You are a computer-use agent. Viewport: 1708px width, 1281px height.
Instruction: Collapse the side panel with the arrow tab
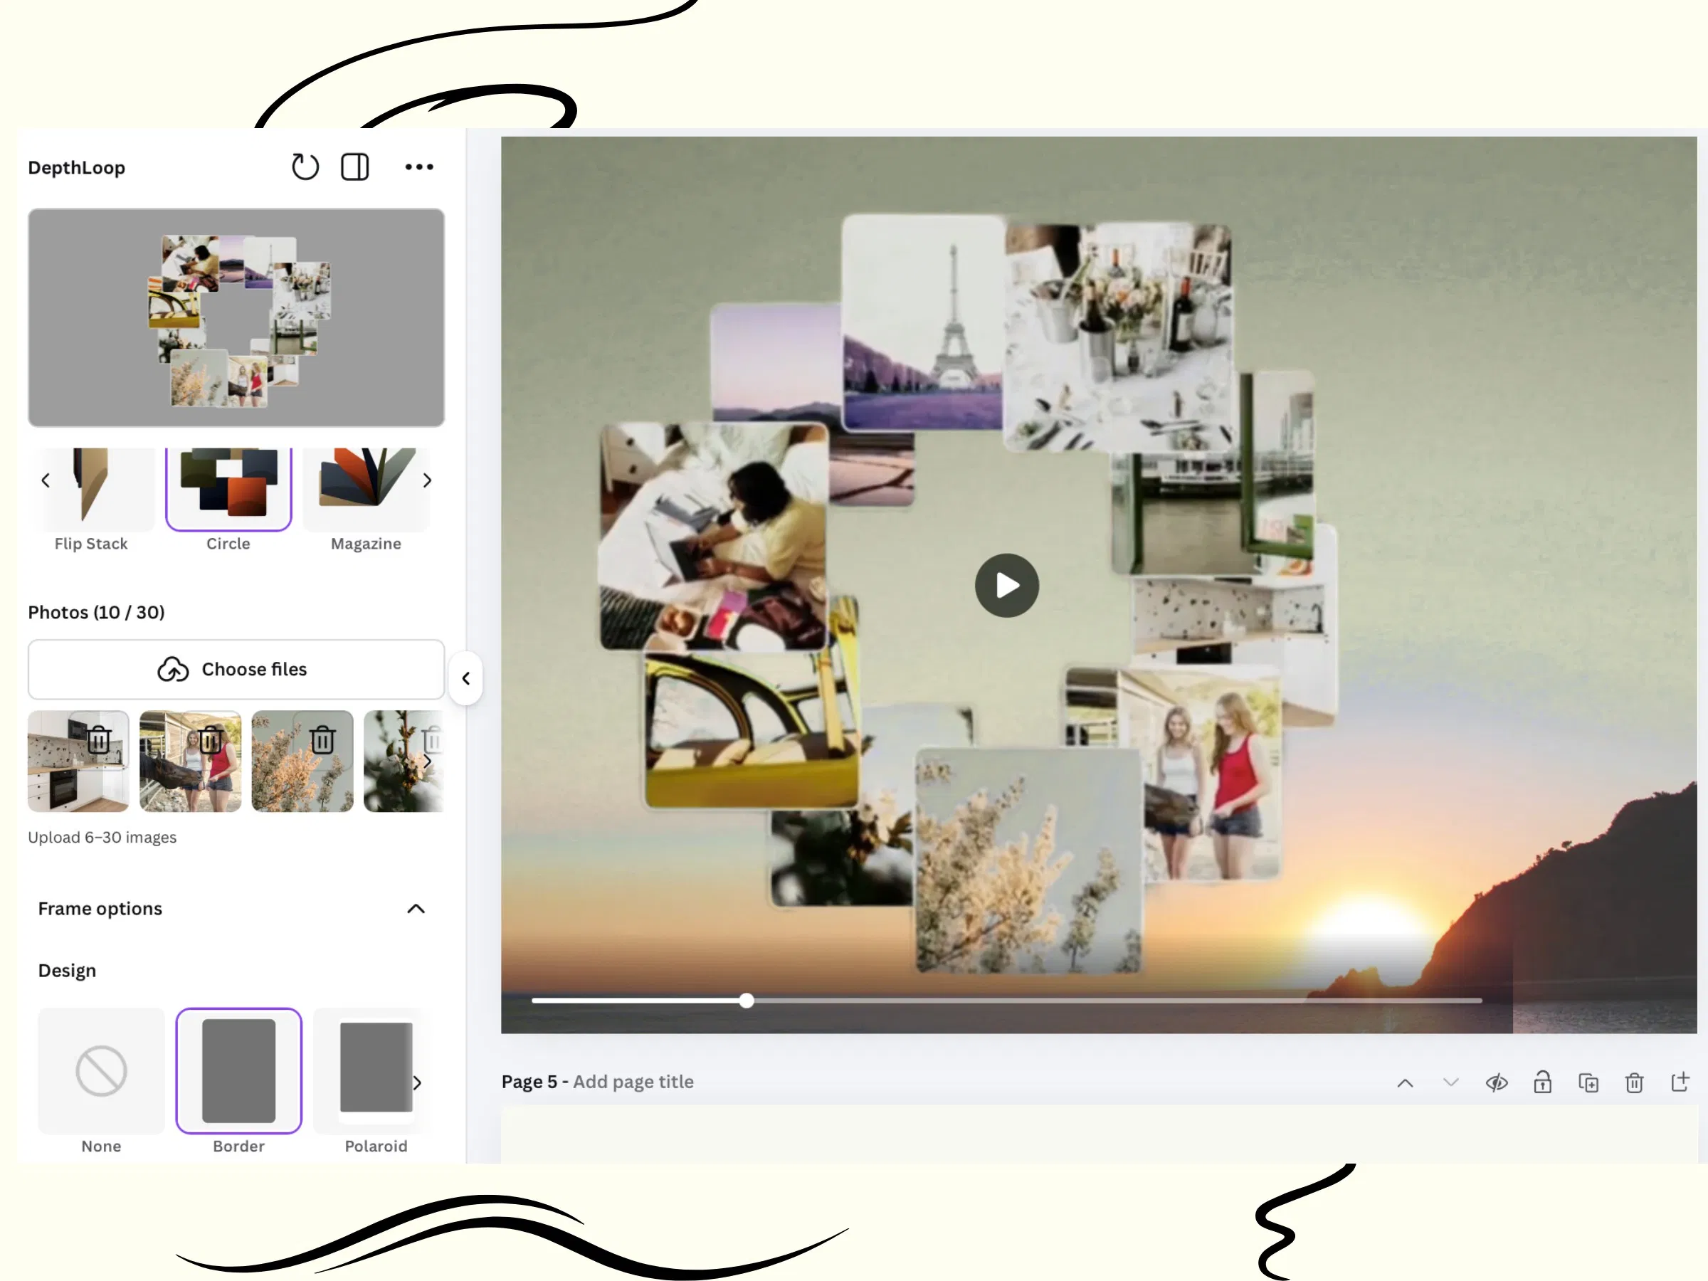[x=465, y=678]
